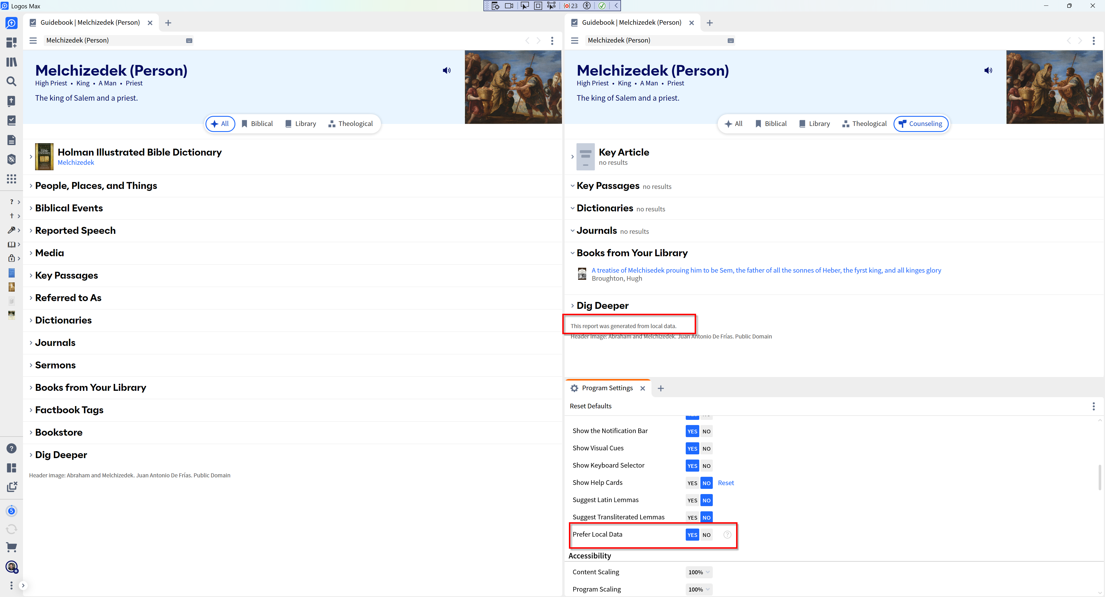Select Theological filter in right panel
1105x597 pixels.
click(x=864, y=124)
